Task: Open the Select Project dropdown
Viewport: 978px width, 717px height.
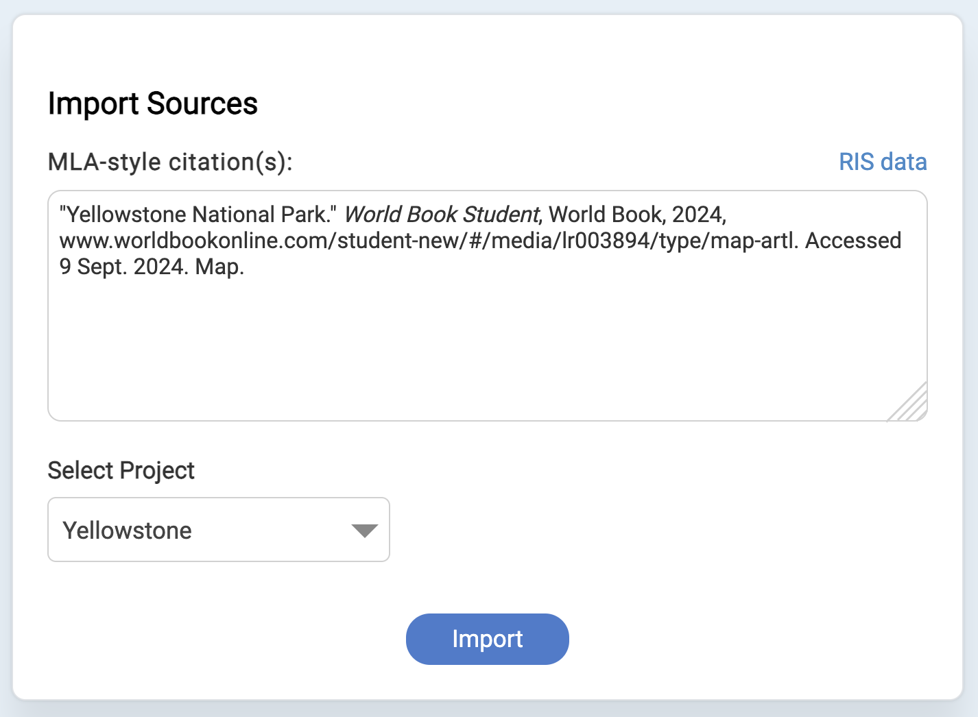Action: (x=218, y=529)
